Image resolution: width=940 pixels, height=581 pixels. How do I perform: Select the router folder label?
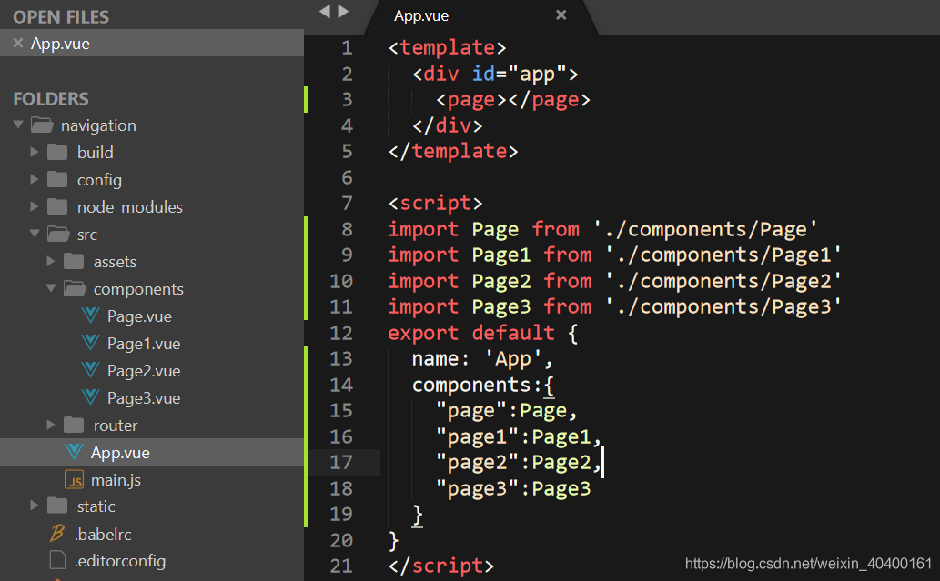pos(115,426)
